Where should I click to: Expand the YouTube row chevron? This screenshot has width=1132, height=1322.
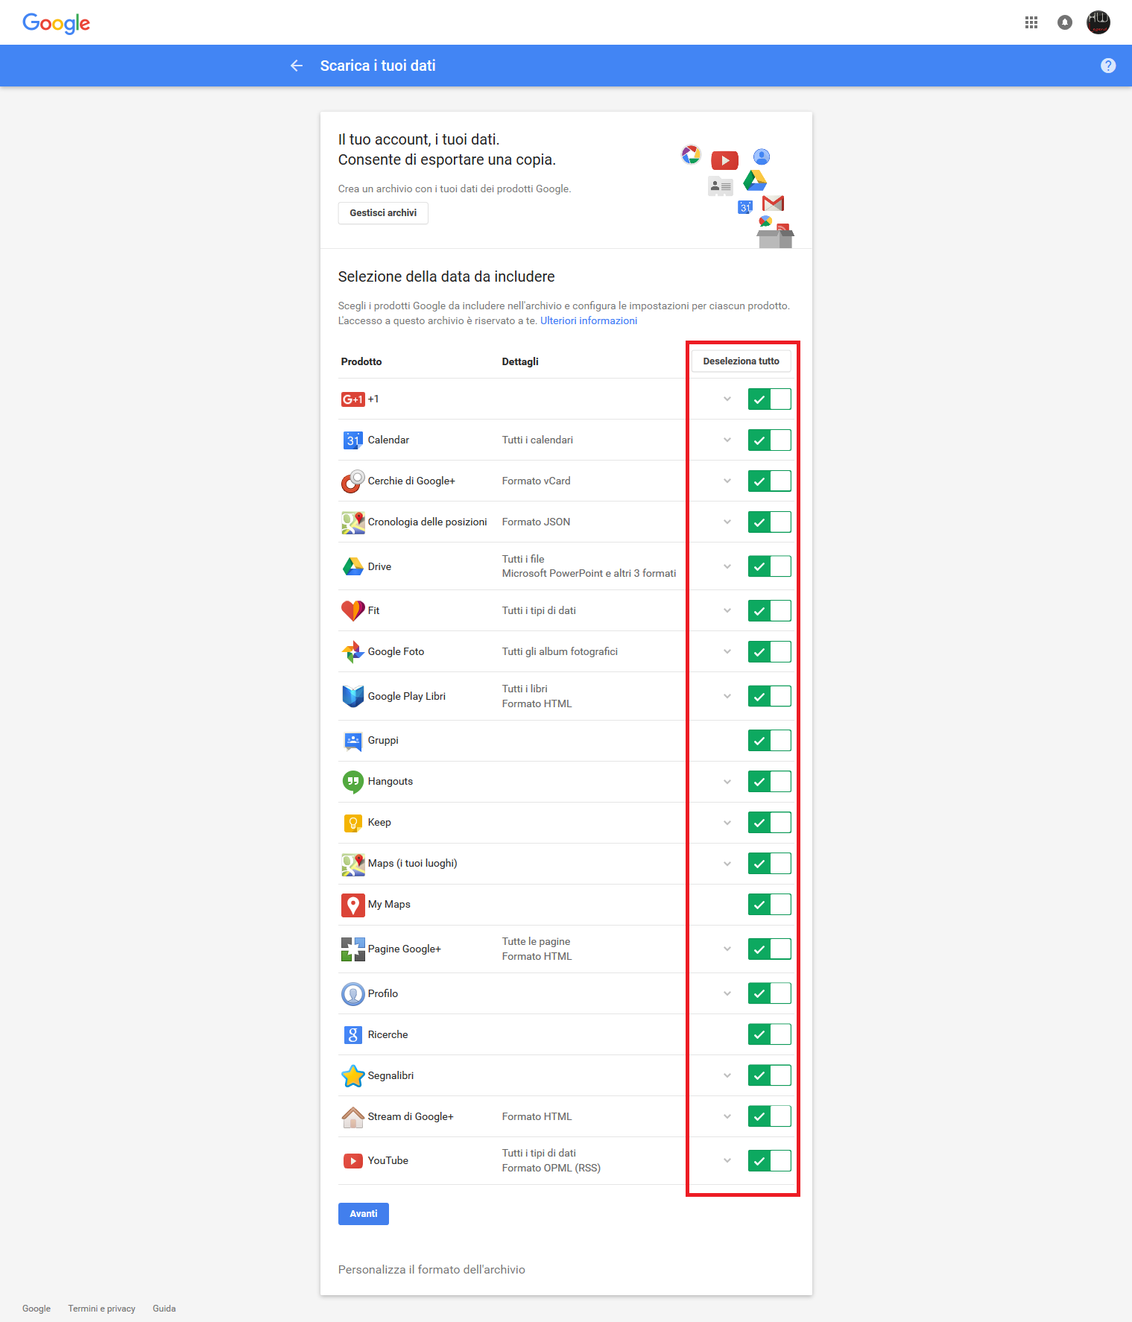click(727, 1160)
